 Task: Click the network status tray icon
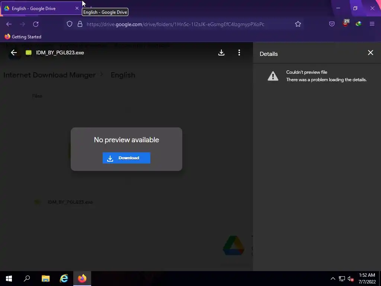point(342,279)
